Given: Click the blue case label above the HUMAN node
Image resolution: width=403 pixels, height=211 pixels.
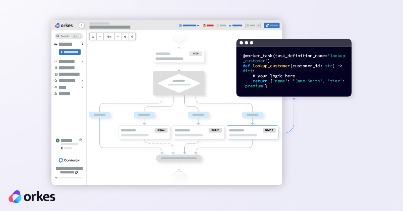Looking at the screenshot, I should 144,115.
